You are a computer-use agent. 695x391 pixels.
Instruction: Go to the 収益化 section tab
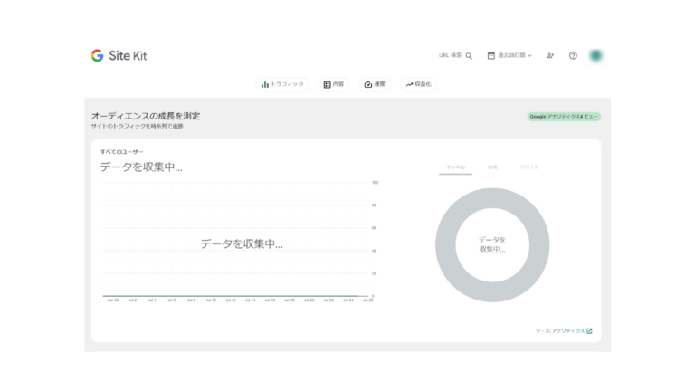pos(418,84)
